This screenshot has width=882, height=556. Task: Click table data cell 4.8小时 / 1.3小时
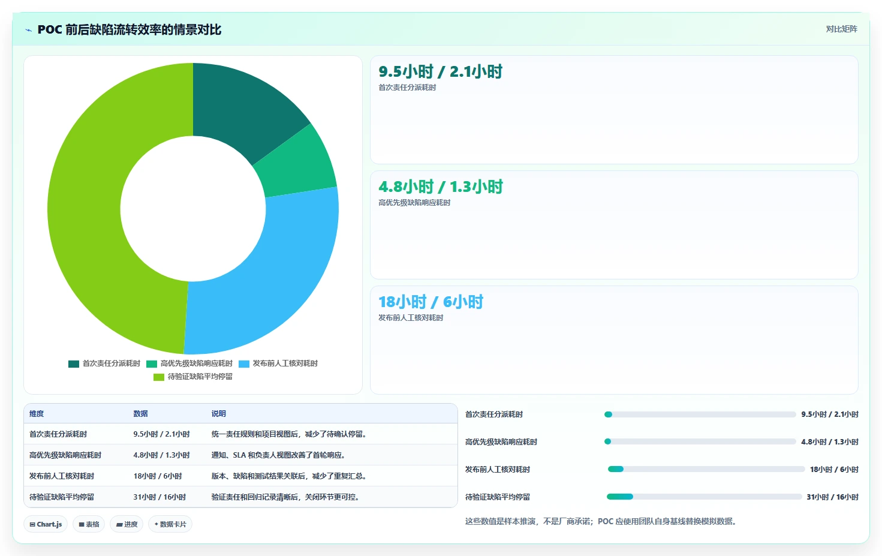(x=161, y=455)
